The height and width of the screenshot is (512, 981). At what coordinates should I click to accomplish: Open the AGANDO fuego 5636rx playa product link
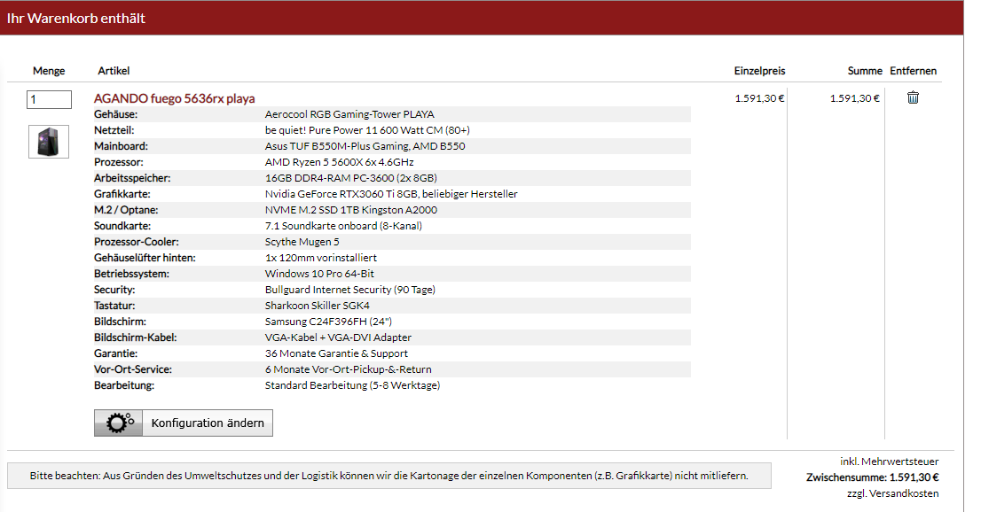pos(174,98)
